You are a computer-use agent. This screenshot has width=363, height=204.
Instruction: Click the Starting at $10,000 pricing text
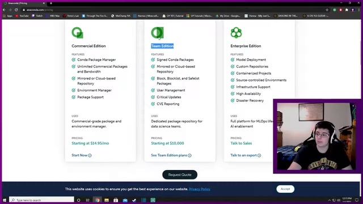pos(168,143)
